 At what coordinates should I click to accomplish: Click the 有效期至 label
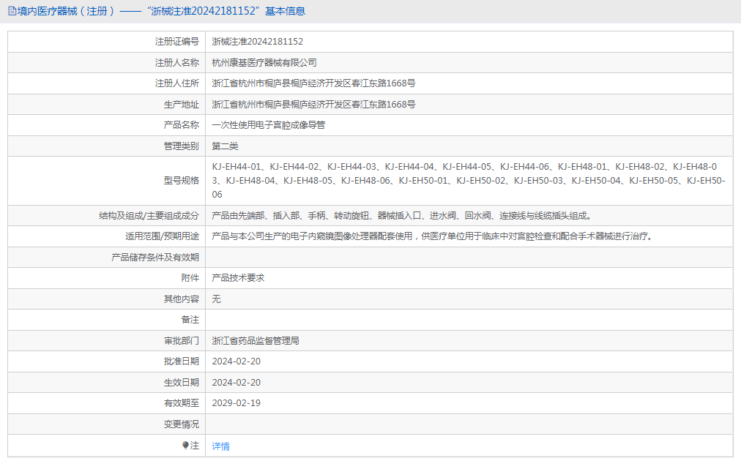pyautogui.click(x=182, y=403)
